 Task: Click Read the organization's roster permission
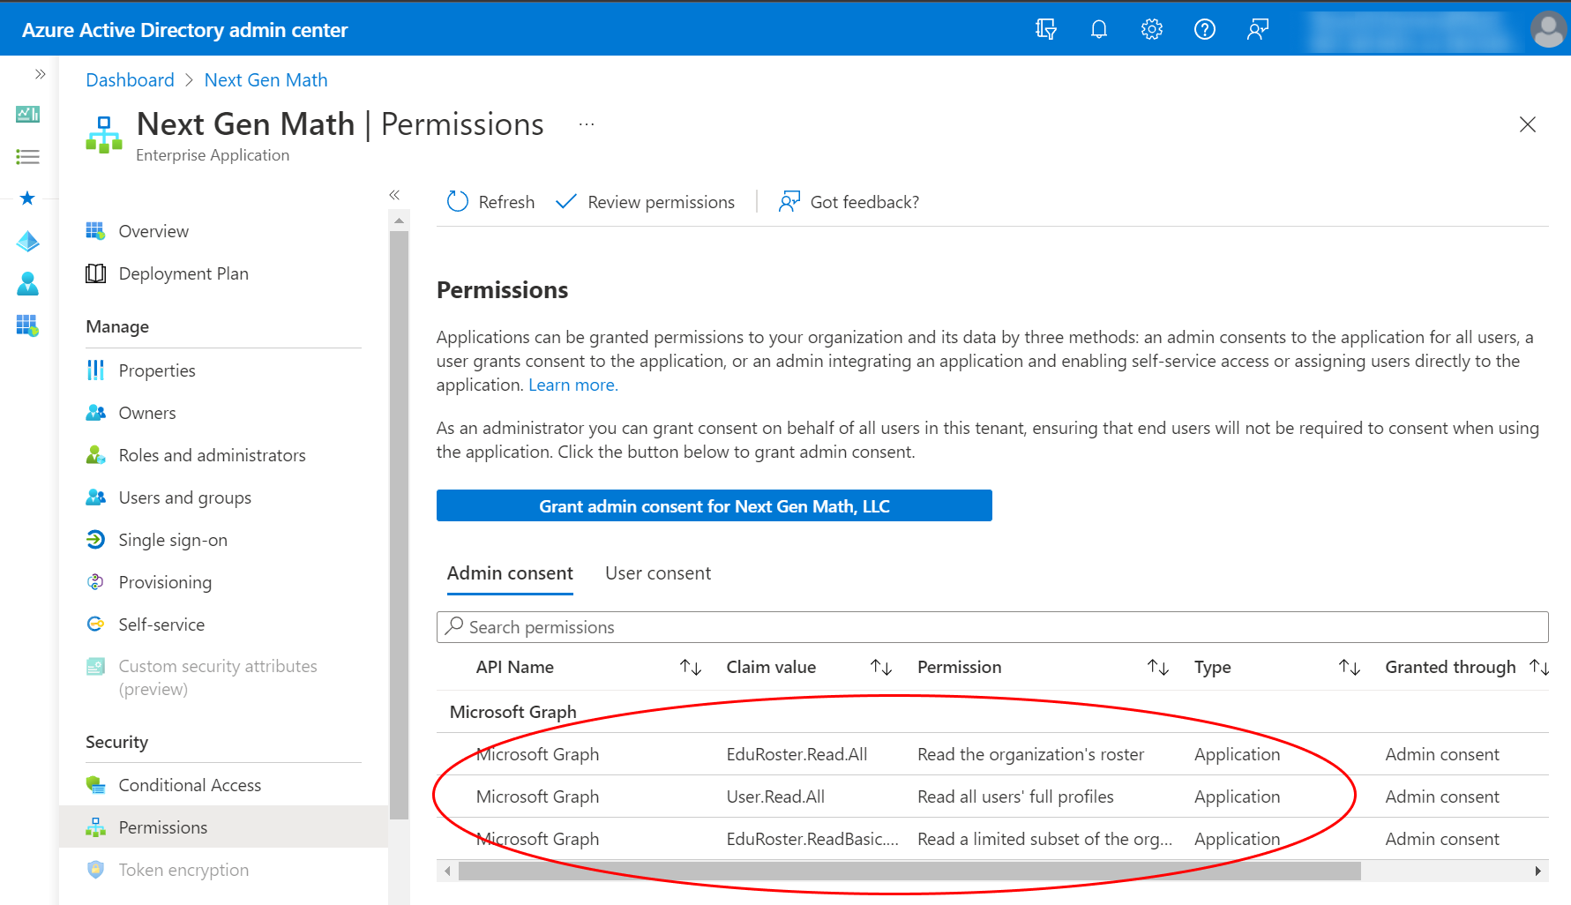point(1030,754)
